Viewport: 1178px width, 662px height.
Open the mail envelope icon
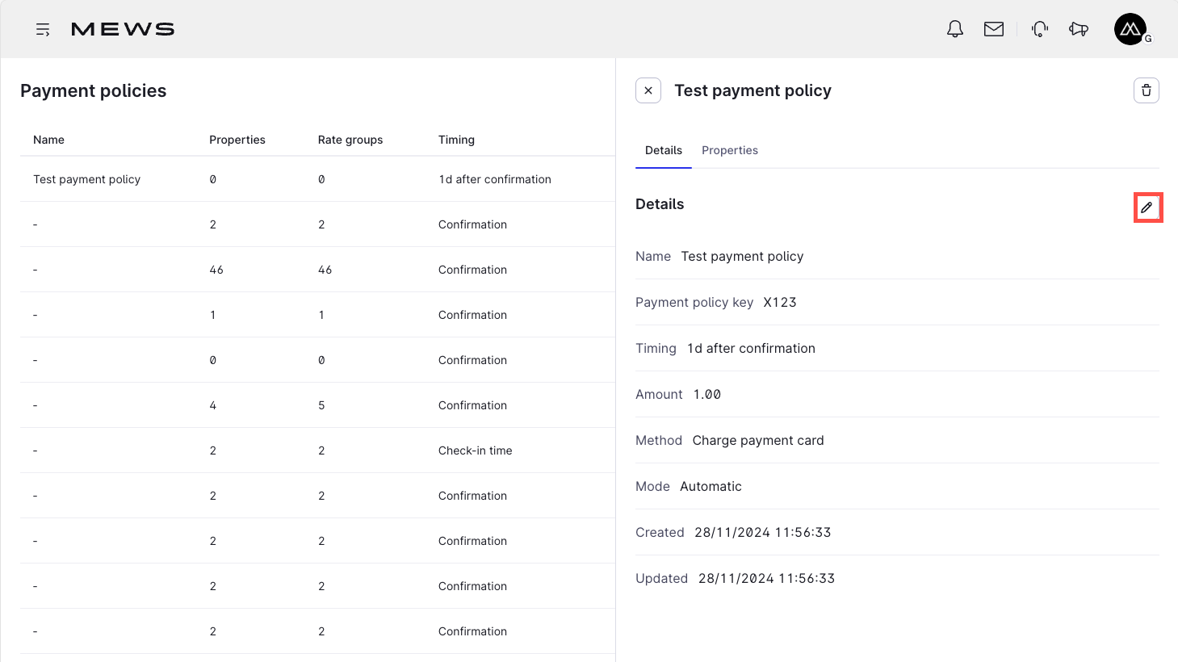994,29
